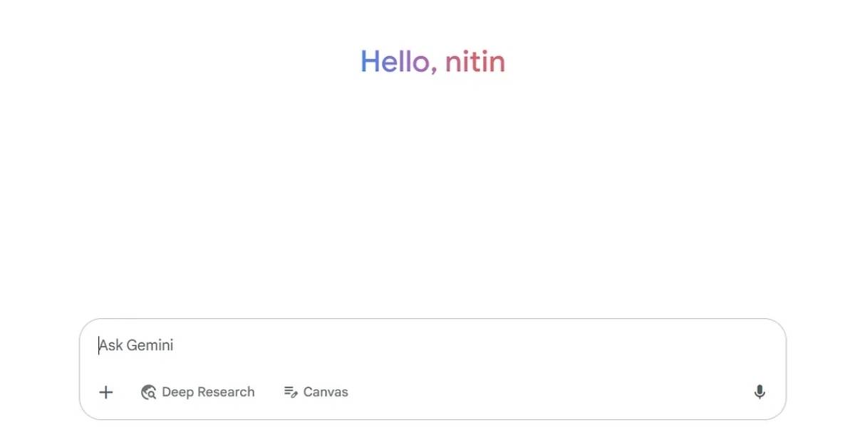Image resolution: width=855 pixels, height=447 pixels.
Task: Click the plus icon to add files
Action: point(106,392)
